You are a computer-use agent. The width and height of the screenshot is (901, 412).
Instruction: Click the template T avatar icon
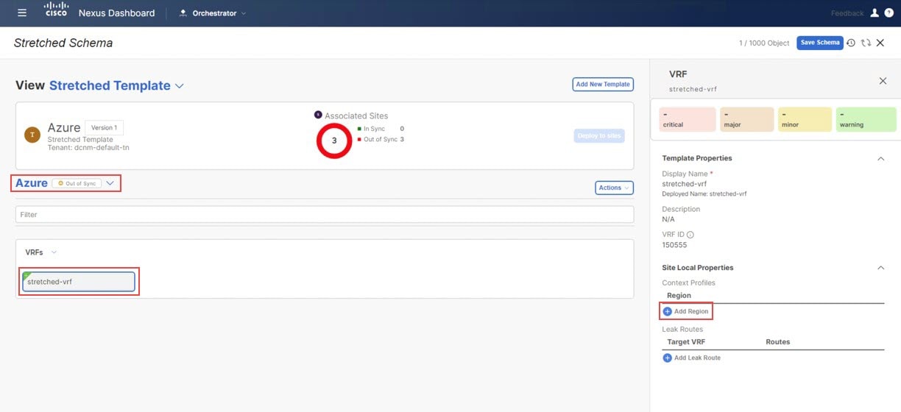click(32, 135)
